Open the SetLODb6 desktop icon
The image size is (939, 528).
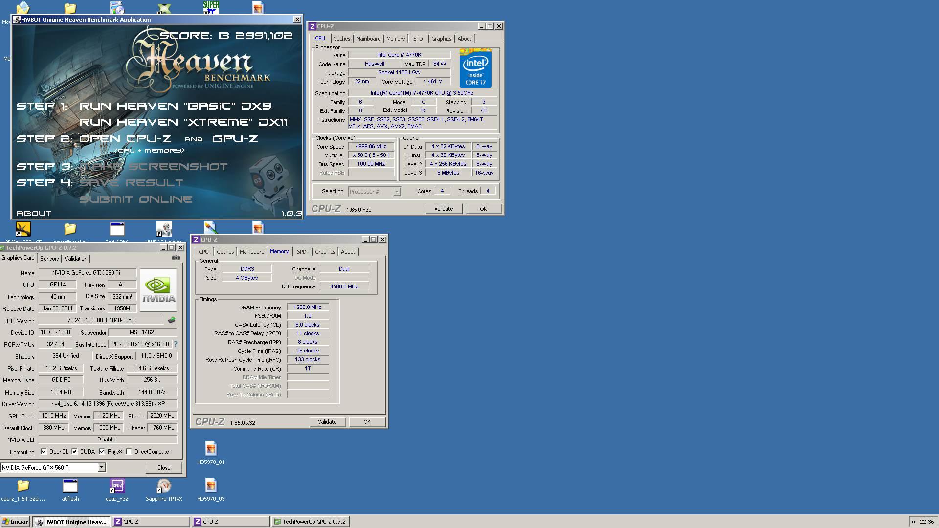point(117,229)
